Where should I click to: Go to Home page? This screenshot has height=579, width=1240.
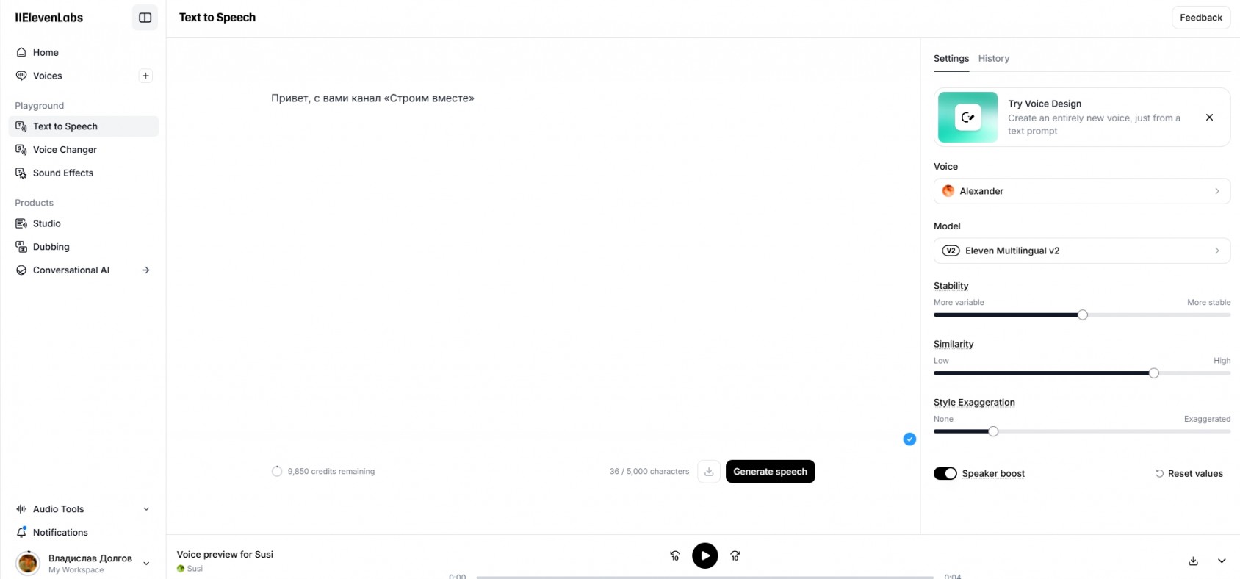[x=83, y=53]
